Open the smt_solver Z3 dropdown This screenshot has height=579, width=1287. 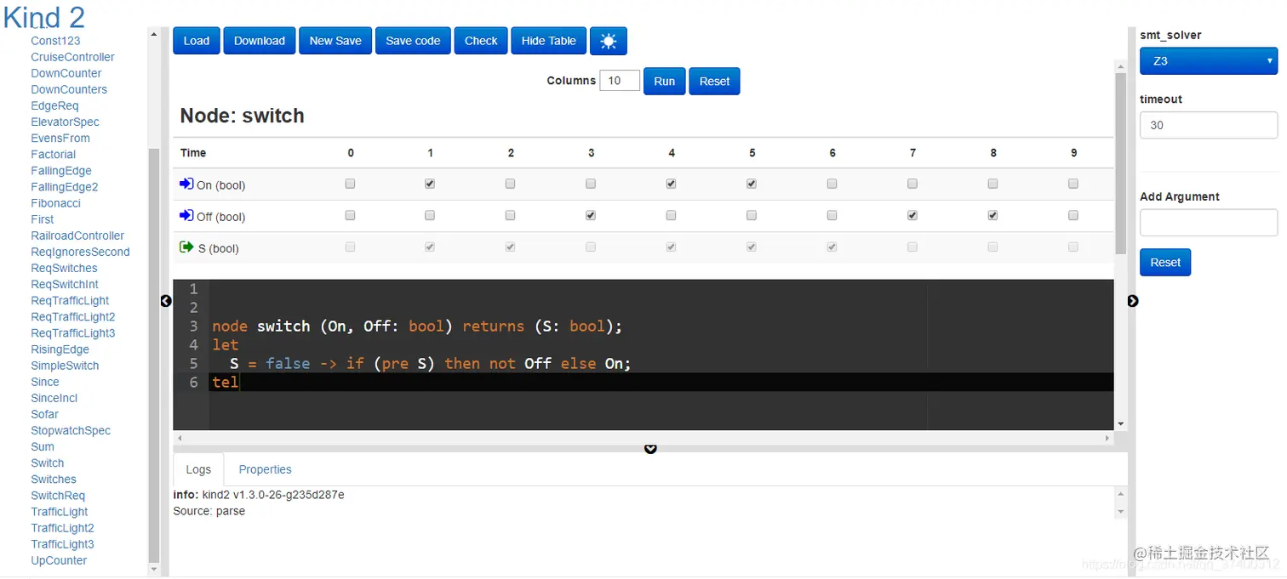point(1209,61)
